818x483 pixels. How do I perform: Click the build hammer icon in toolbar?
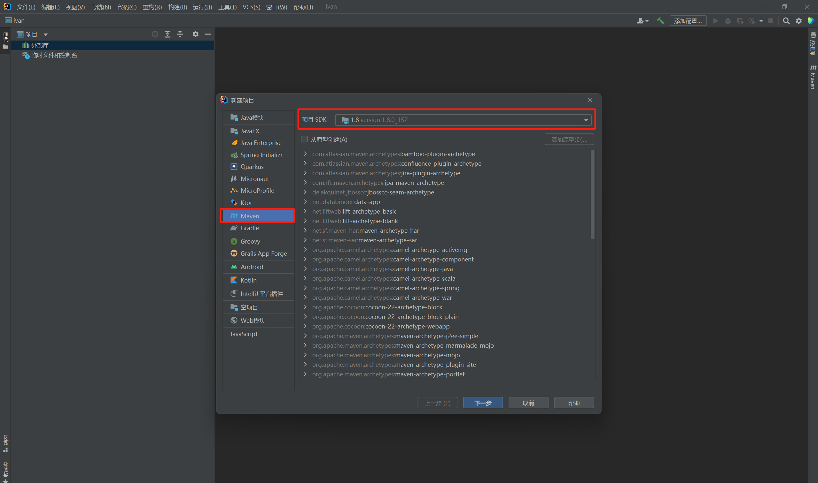click(x=661, y=21)
